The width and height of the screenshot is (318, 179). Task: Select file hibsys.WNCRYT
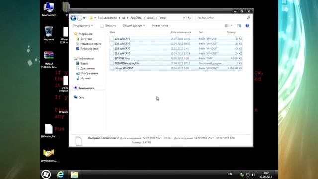pyautogui.click(x=176, y=68)
